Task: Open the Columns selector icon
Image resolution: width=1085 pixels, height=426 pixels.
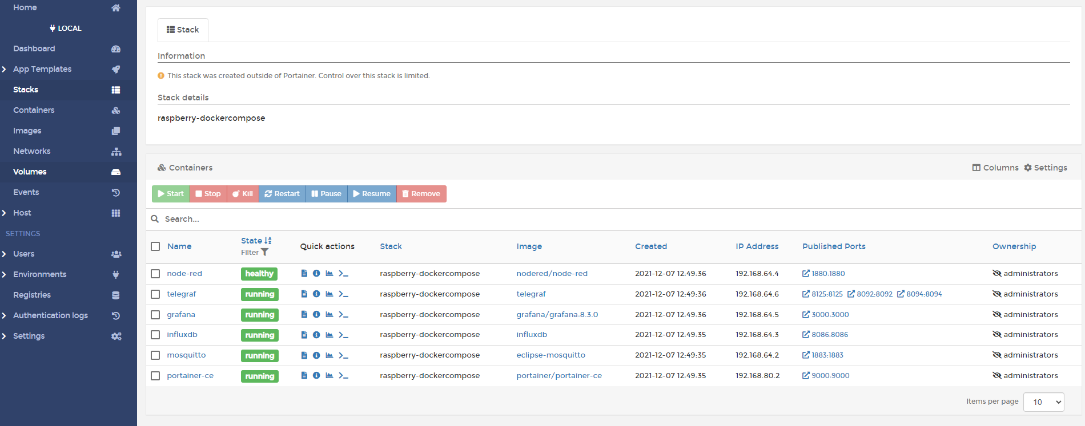Action: [976, 168]
